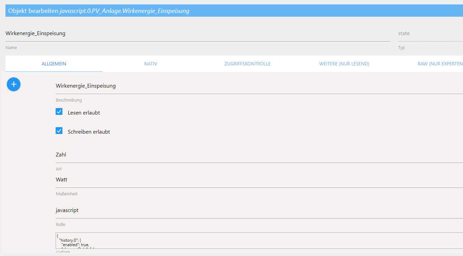Click the Maßeinheit field containing Watt
Screen dimensions: 463x256
pos(259,180)
